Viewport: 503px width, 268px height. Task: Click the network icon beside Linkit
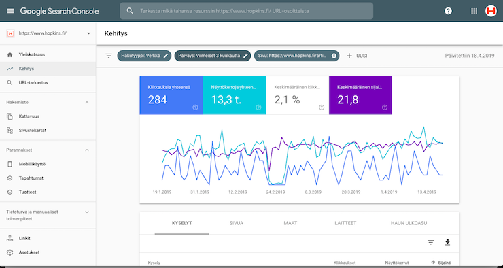tap(10, 239)
